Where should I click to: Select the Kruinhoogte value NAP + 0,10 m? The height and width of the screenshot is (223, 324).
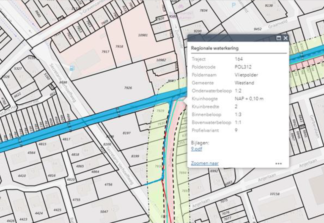point(249,99)
